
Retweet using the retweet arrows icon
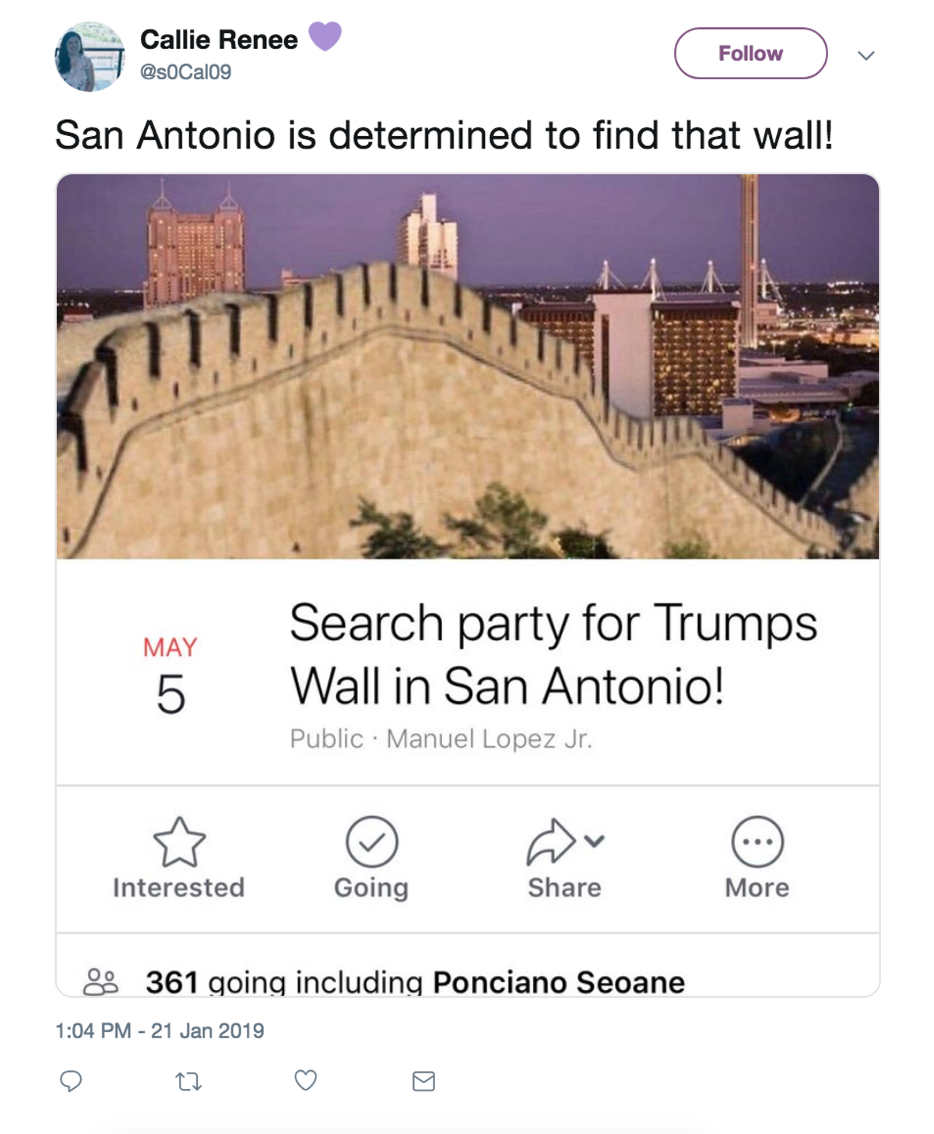188,1081
